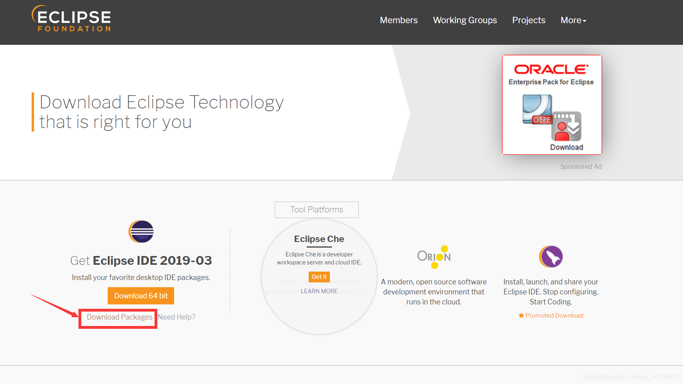Click the OEPE download icon in ad

click(x=552, y=118)
